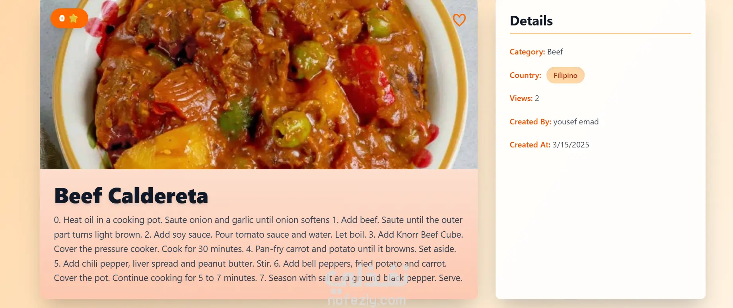Screen dimensions: 733x308
Task: Select the Filipino country tag
Action: tap(565, 76)
